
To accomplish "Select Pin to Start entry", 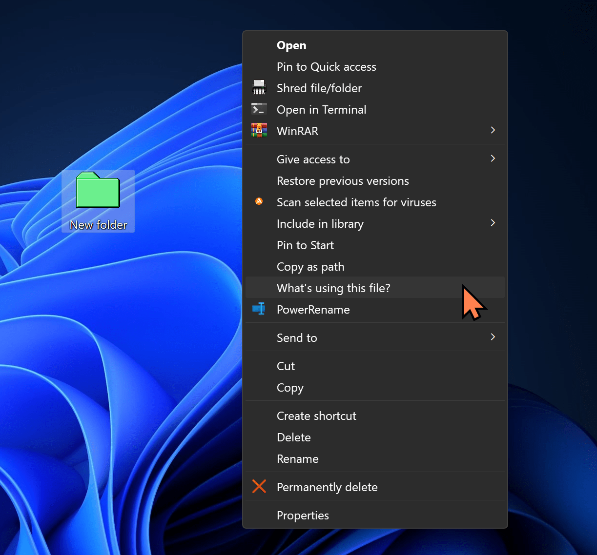I will pyautogui.click(x=305, y=245).
